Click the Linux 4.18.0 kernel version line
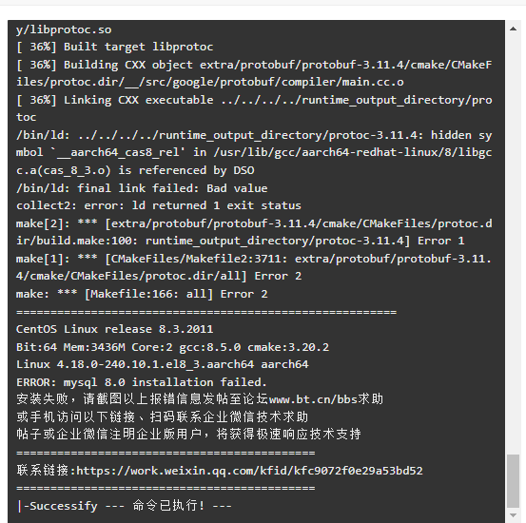Image resolution: width=526 pixels, height=523 pixels. pyautogui.click(x=162, y=364)
